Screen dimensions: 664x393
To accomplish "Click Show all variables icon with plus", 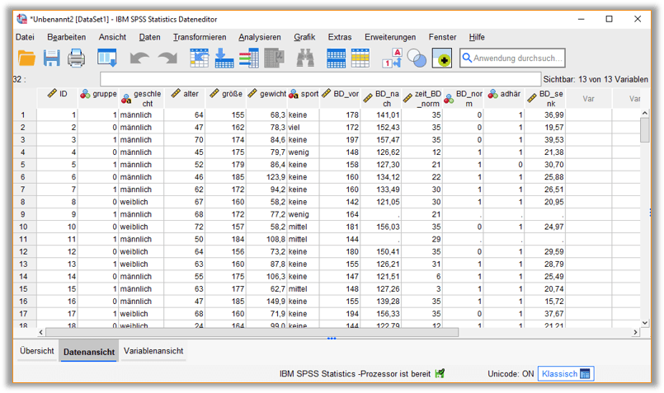I will [441, 58].
